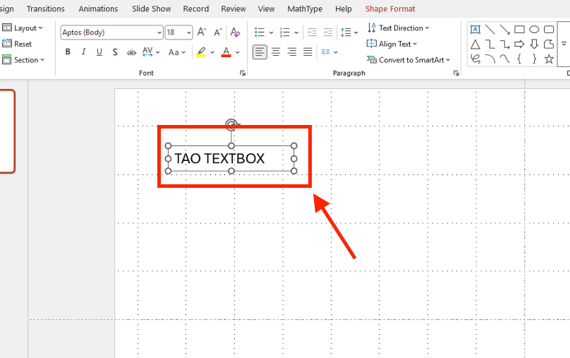Select the Freeform Scribble shape
Image resolution: width=570 pixels, height=358 pixels.
tap(475, 59)
